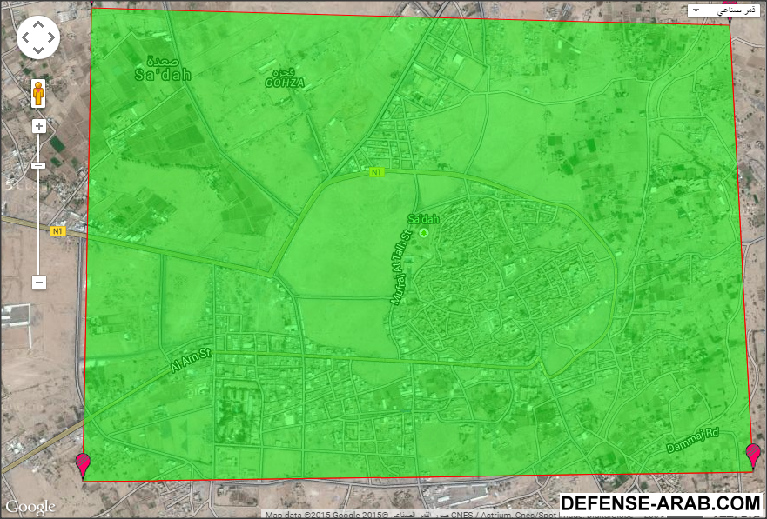
Task: Click the DEFENSE-ARAB.COM watermark
Action: 661,502
